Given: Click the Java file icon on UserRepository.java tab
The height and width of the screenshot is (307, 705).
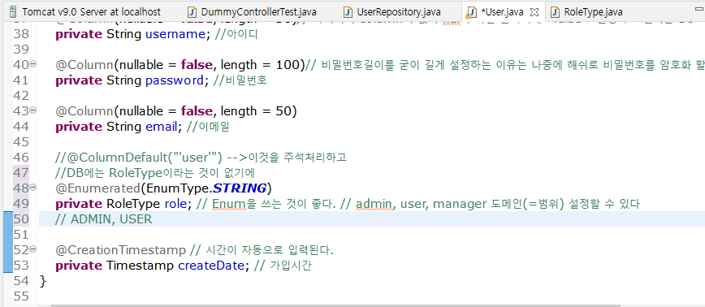Looking at the screenshot, I should tap(347, 11).
